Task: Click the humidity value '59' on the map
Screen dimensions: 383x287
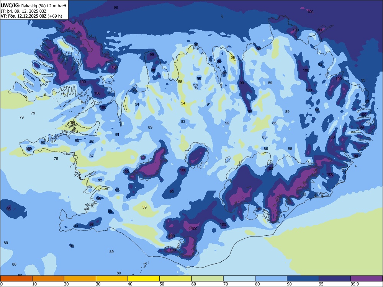Action: pos(144,207)
